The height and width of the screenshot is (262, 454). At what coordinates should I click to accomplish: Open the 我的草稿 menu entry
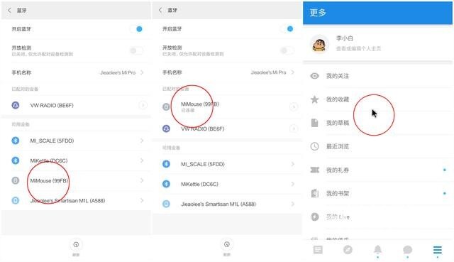point(378,123)
